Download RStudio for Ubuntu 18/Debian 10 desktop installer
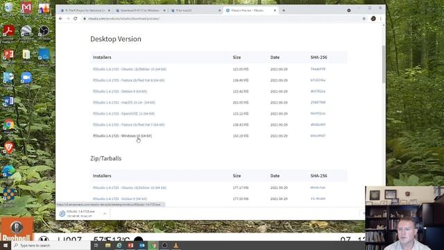 (x=130, y=69)
